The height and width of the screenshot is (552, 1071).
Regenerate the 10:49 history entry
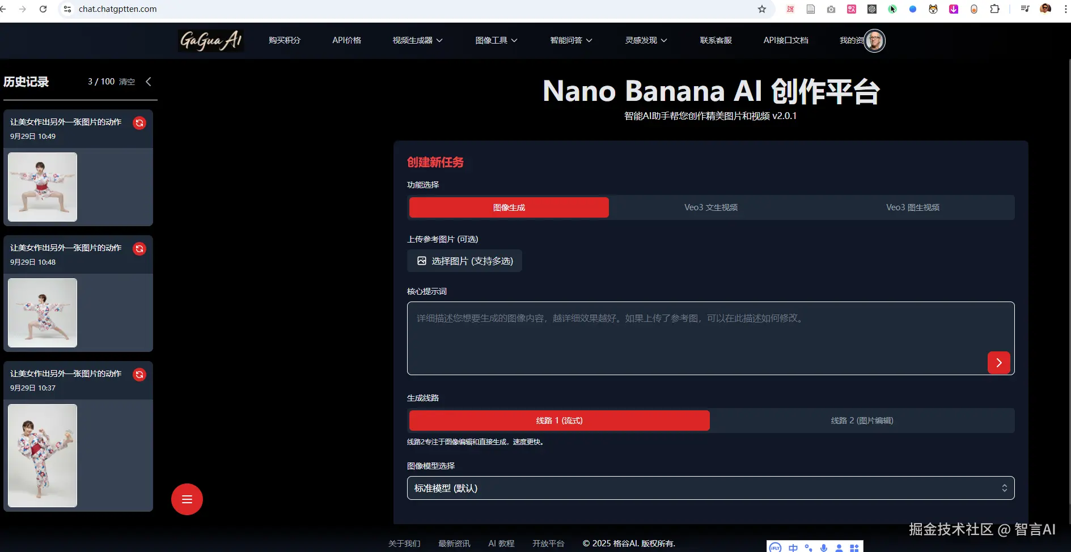[139, 123]
